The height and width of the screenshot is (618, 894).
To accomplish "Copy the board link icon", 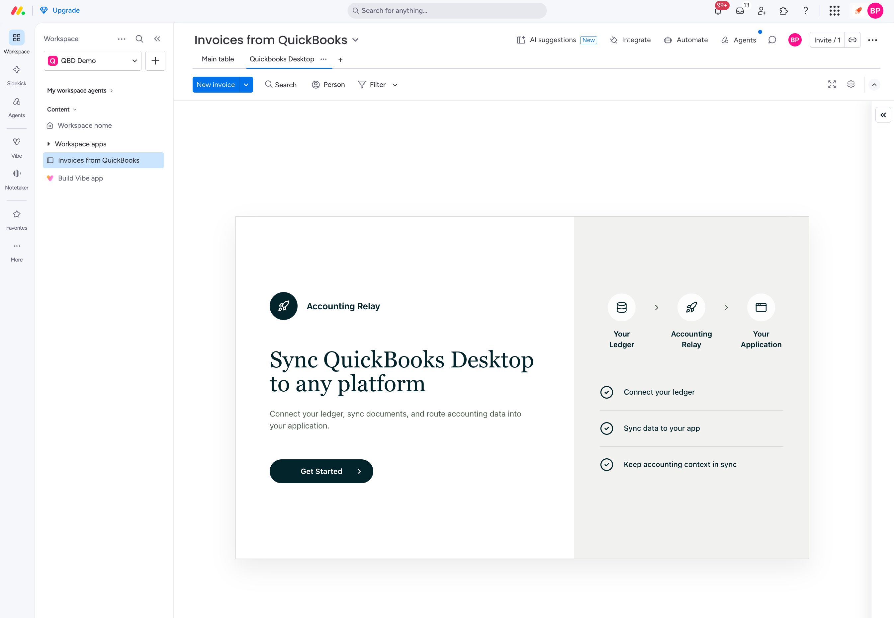I will pyautogui.click(x=852, y=40).
